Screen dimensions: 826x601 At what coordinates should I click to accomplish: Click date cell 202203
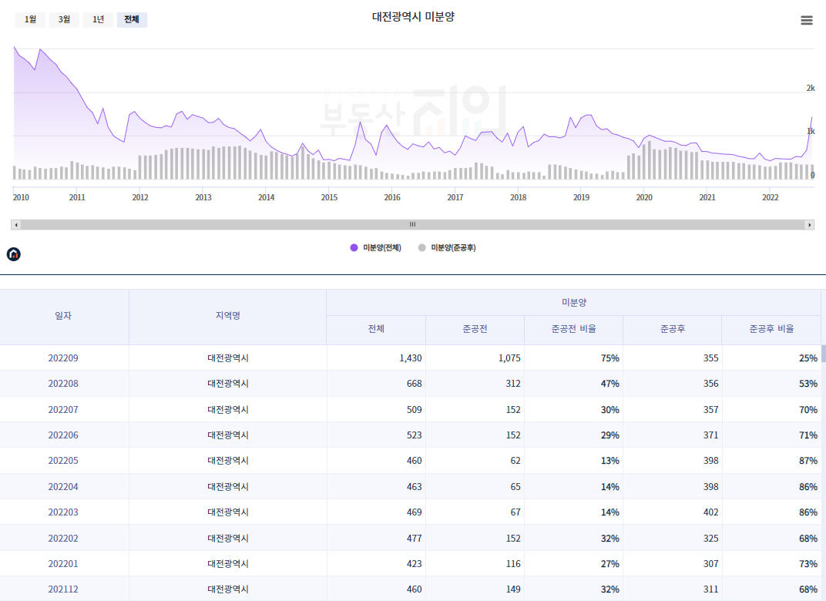coord(63,512)
